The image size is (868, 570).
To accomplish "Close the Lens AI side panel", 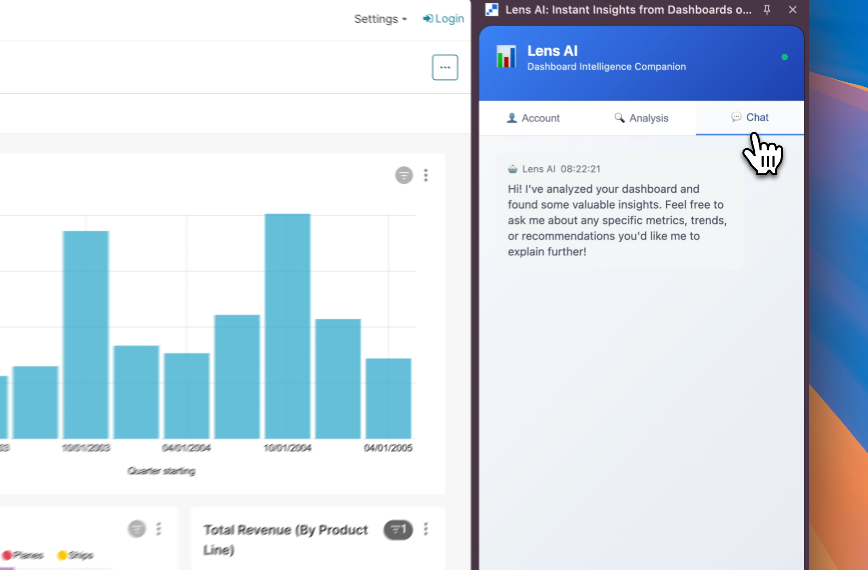I will tap(792, 10).
